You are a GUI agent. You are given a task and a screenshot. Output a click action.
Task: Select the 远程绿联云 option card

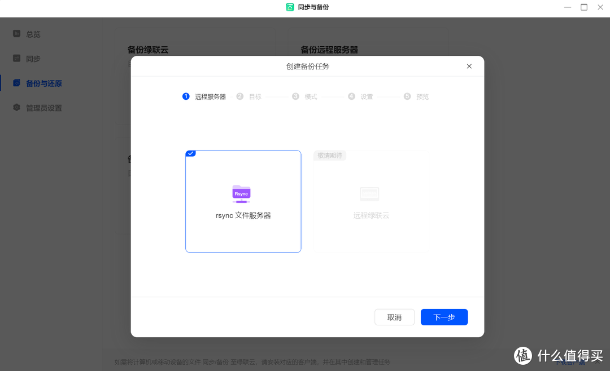click(371, 201)
